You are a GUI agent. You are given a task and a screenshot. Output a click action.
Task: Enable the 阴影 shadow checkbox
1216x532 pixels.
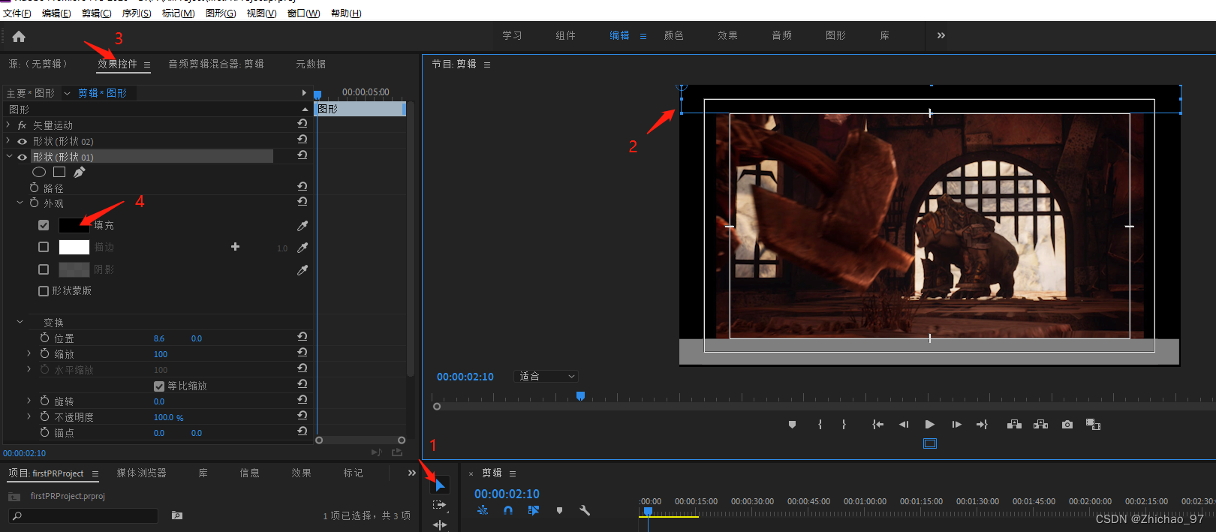[x=44, y=269]
